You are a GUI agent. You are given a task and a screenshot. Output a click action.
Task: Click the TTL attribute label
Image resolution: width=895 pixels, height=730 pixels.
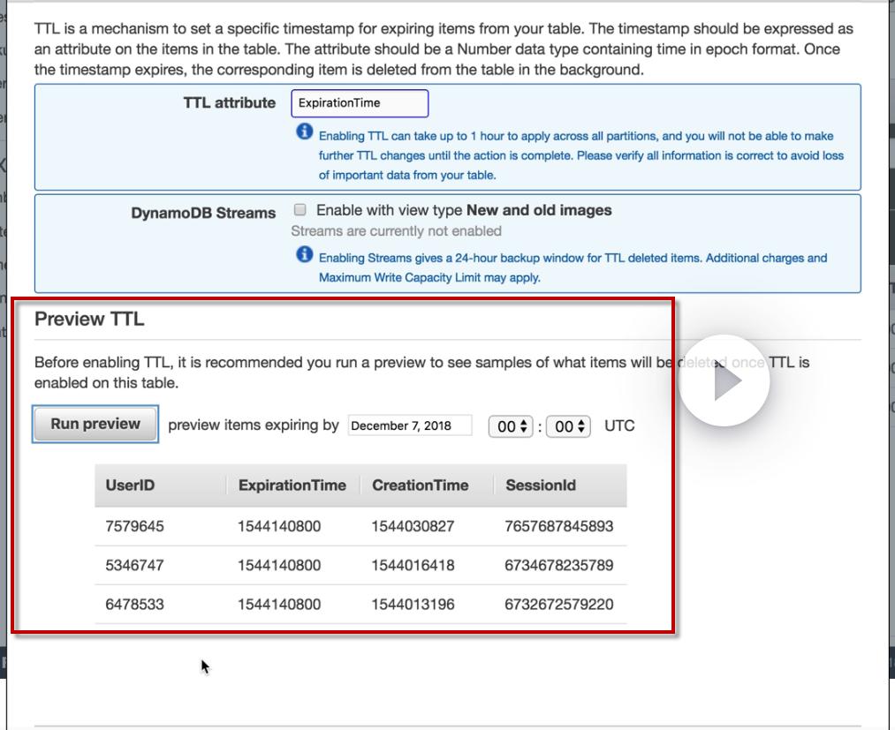pyautogui.click(x=229, y=102)
